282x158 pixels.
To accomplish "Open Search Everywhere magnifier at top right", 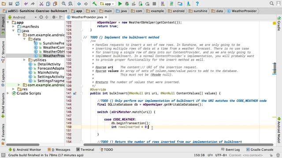I will pos(271,4).
